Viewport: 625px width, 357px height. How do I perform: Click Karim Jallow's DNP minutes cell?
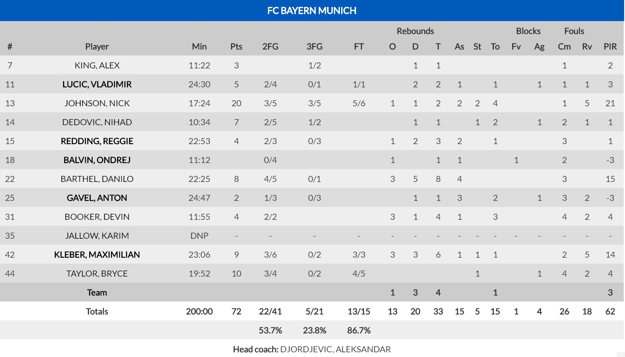pyautogui.click(x=199, y=236)
